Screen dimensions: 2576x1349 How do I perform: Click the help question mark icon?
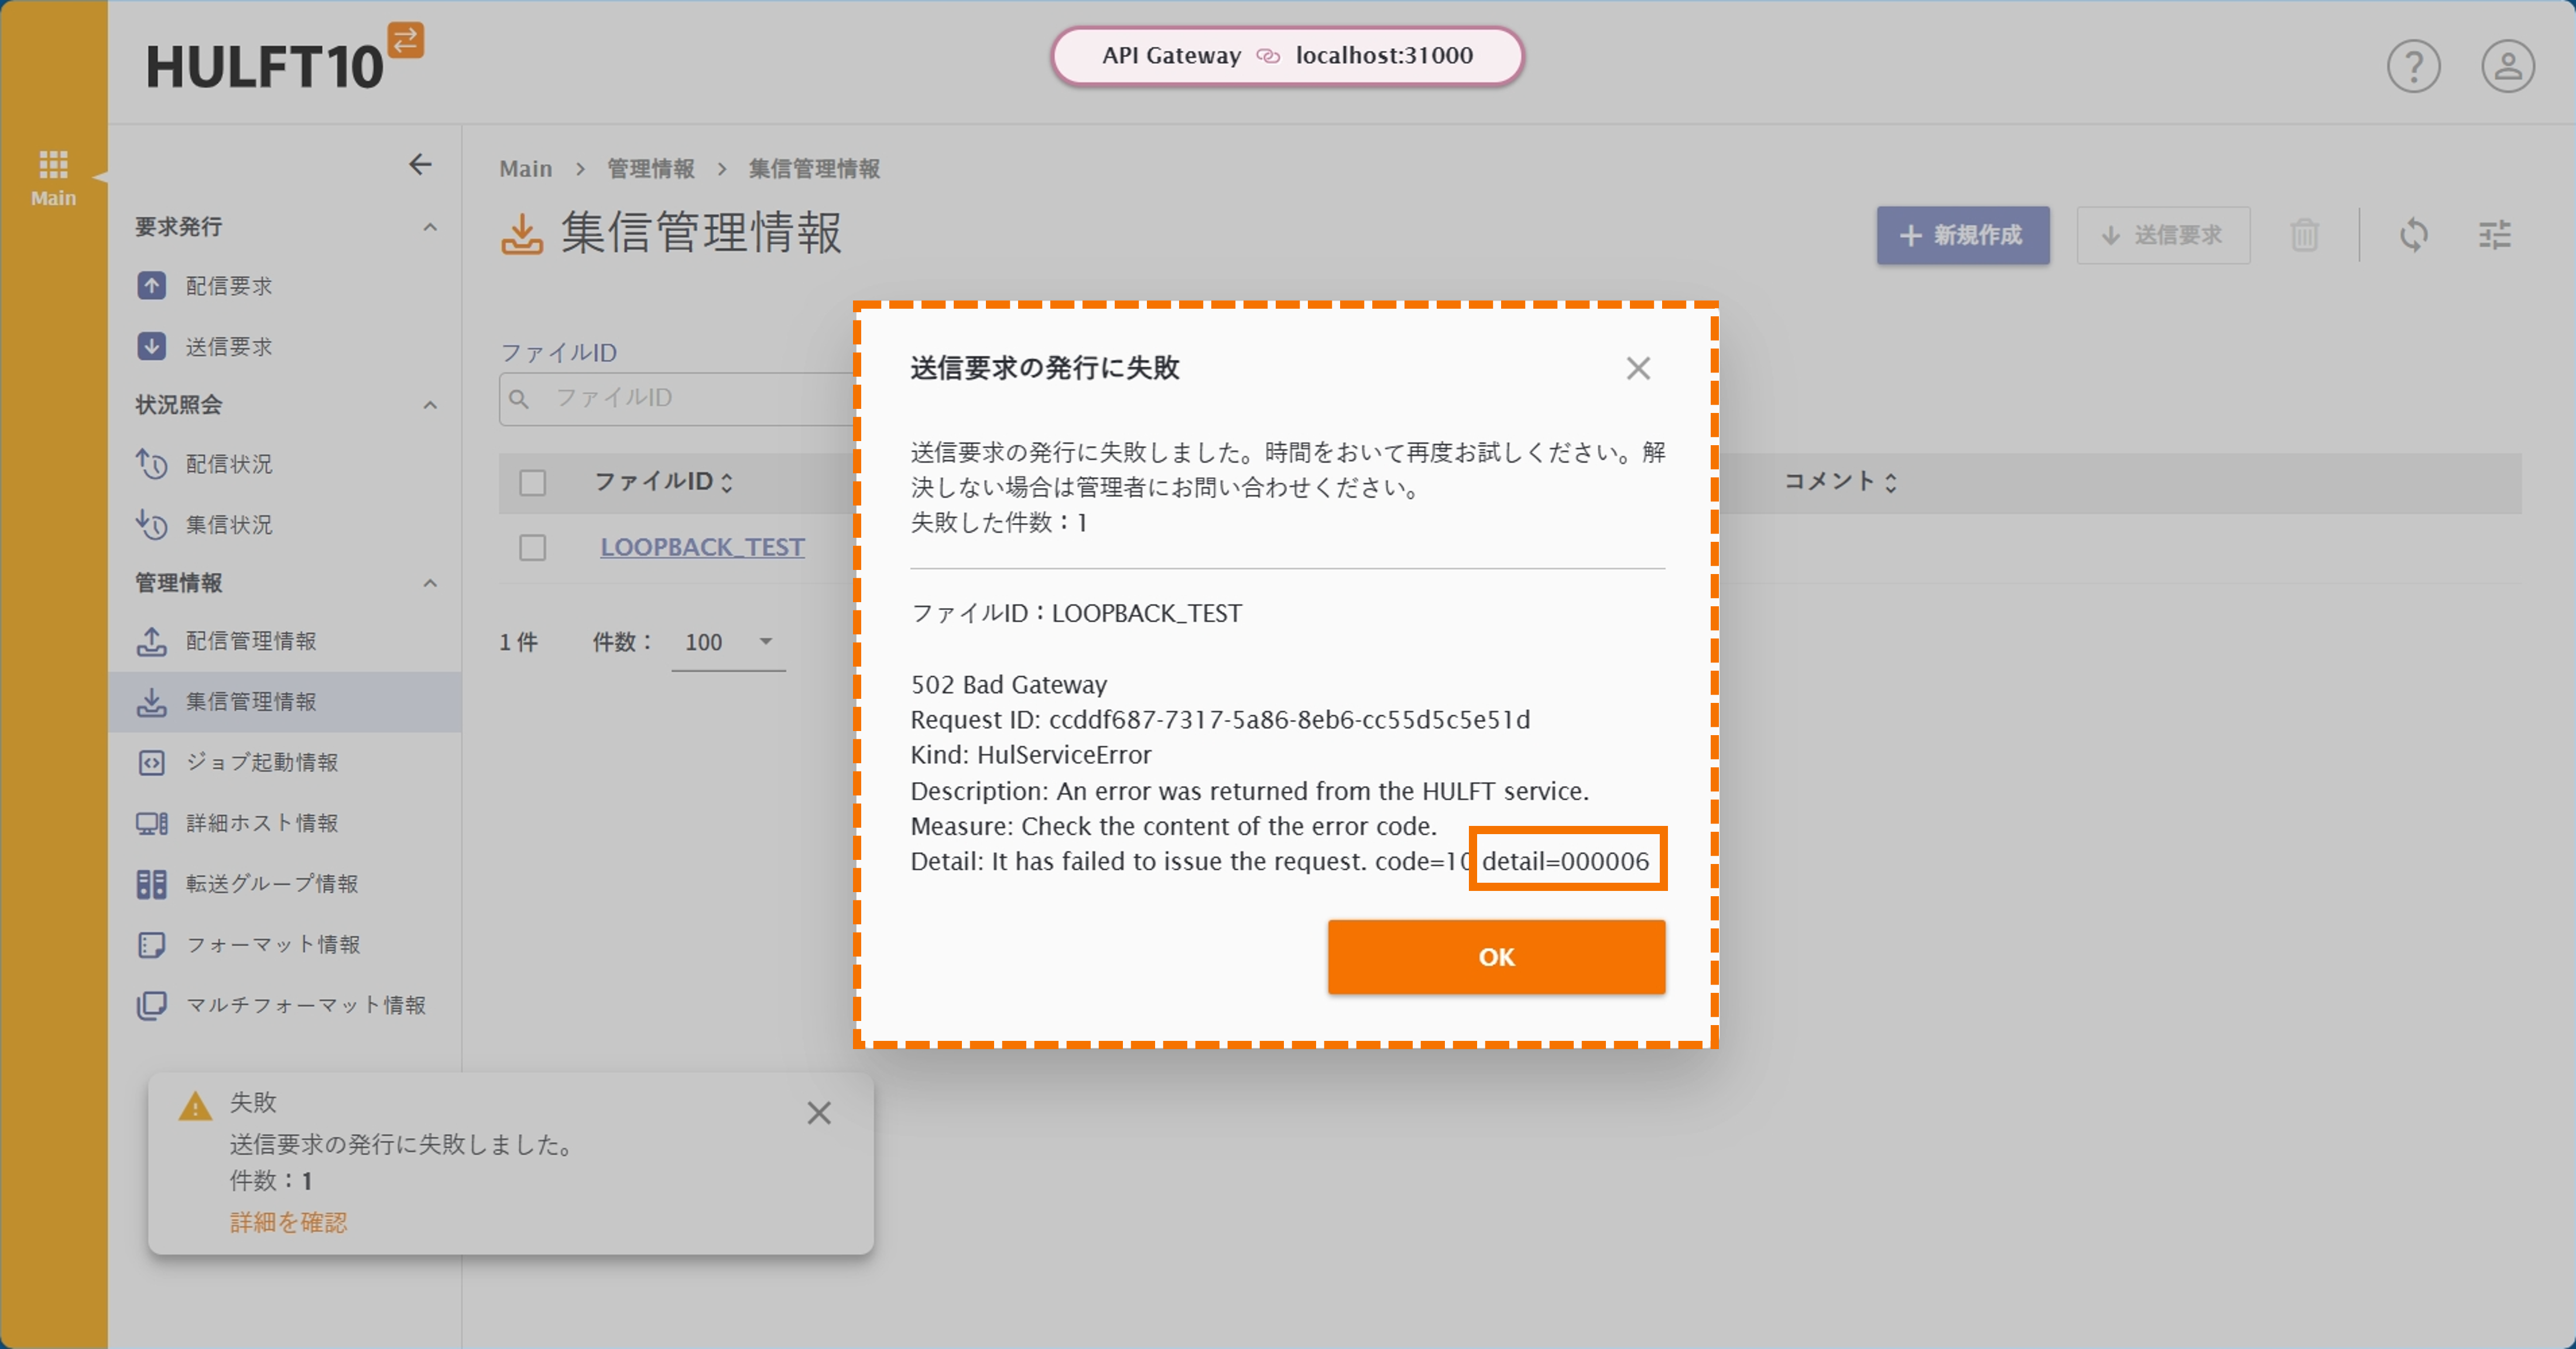2413,67
